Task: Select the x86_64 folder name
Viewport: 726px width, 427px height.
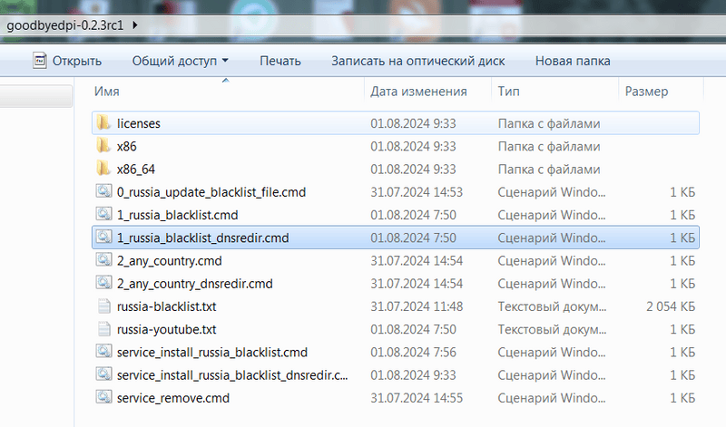Action: [135, 170]
